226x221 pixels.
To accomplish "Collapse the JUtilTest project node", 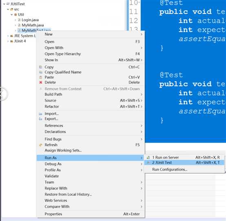I will tap(4, 4).
